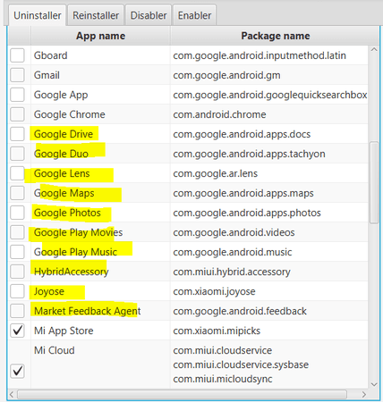Viewport: 383px width, 402px height.
Task: Click package com.google.android.googlequicksearchbox
Action: point(270,95)
